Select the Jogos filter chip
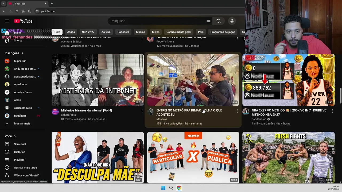 (x=71, y=32)
